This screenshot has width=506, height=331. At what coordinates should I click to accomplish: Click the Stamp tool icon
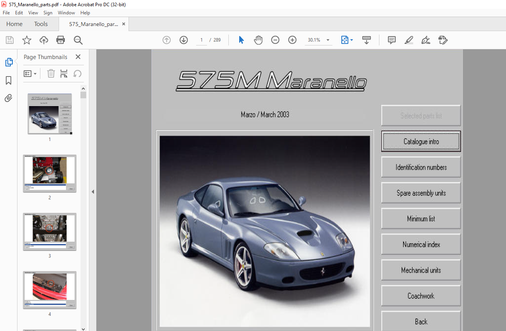coord(443,40)
